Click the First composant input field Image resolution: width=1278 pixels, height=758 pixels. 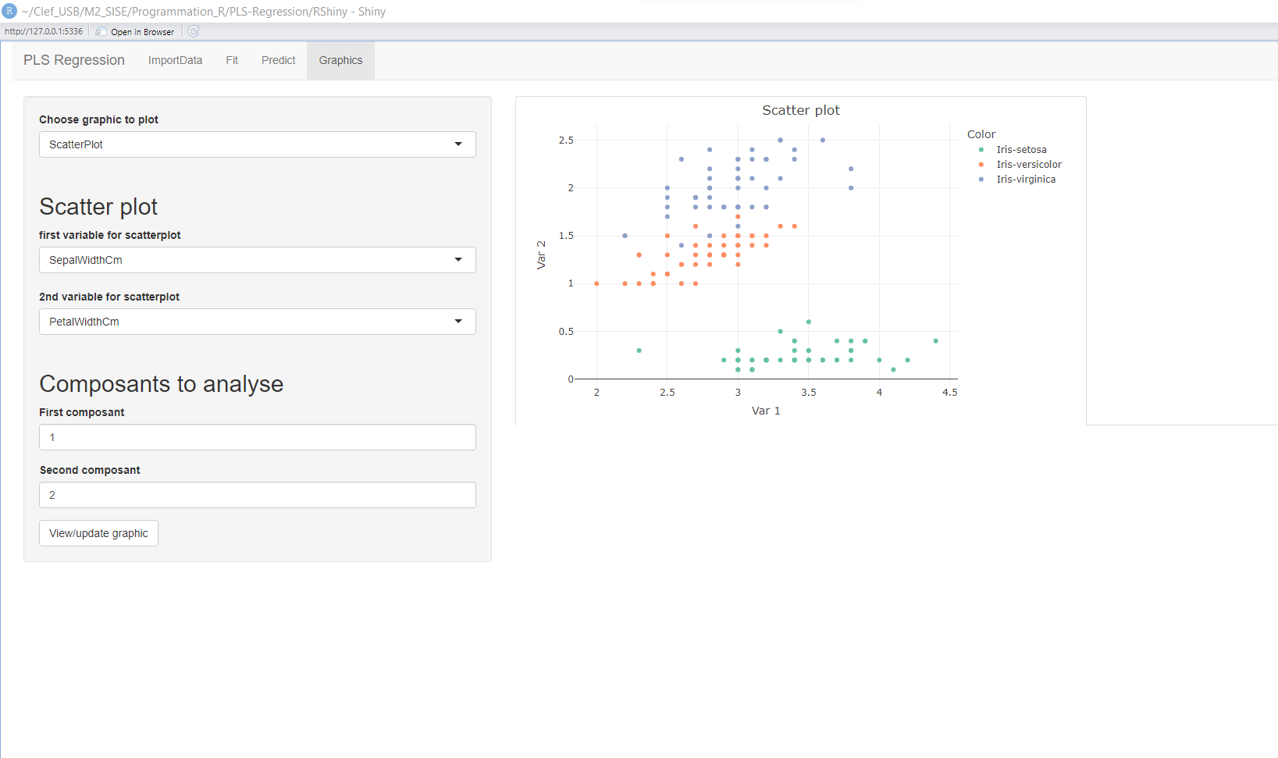coord(257,437)
